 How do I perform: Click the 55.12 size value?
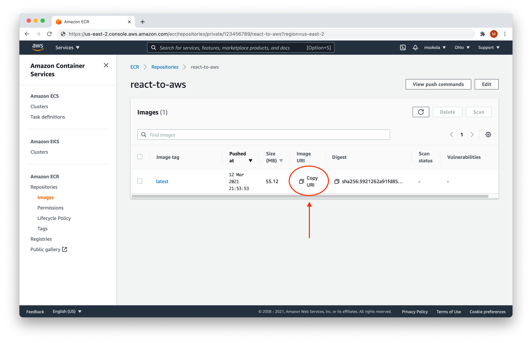[x=272, y=181]
